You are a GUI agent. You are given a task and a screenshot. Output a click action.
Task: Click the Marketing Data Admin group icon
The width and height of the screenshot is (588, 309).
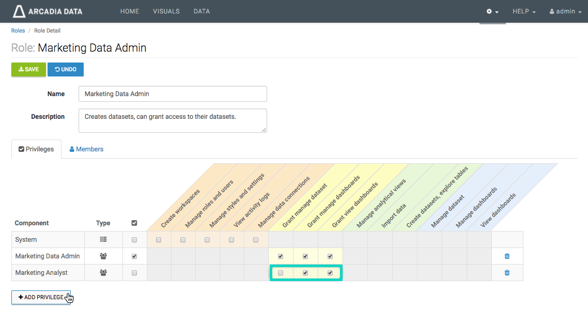(x=103, y=256)
